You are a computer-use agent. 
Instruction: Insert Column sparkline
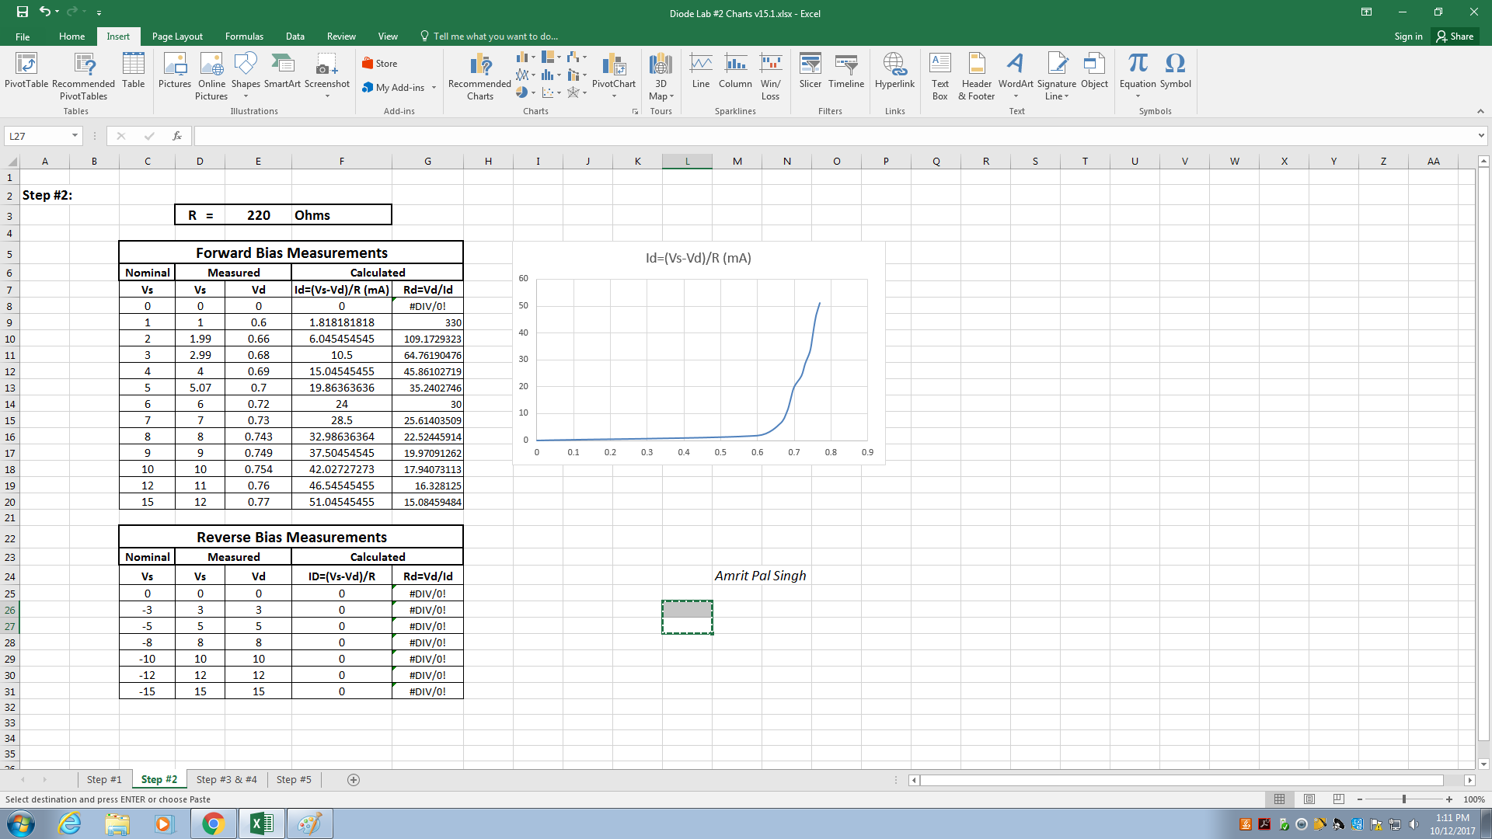pos(735,70)
